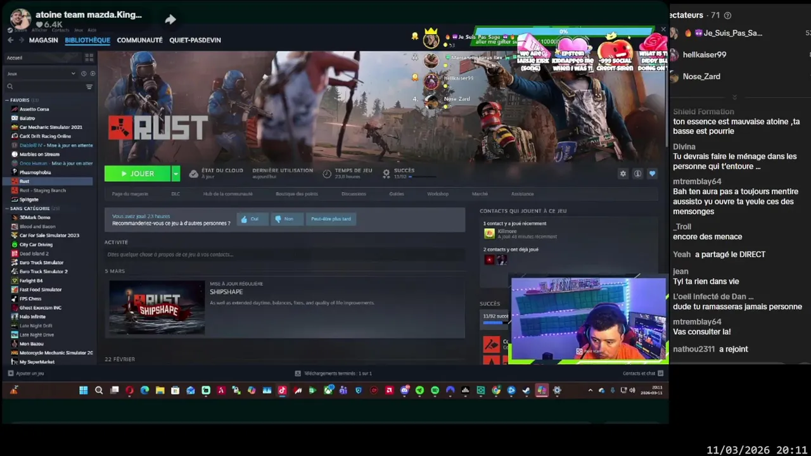Go forward with the Steam right arrow
The width and height of the screenshot is (811, 456).
click(x=22, y=40)
